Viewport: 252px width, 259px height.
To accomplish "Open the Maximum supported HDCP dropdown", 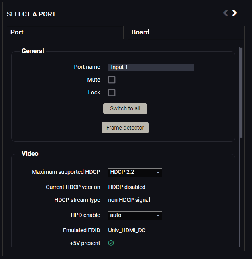I will [135, 173].
